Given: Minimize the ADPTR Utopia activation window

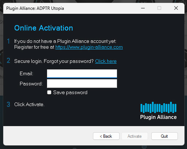Looking at the screenshot, I should [x=143, y=8].
